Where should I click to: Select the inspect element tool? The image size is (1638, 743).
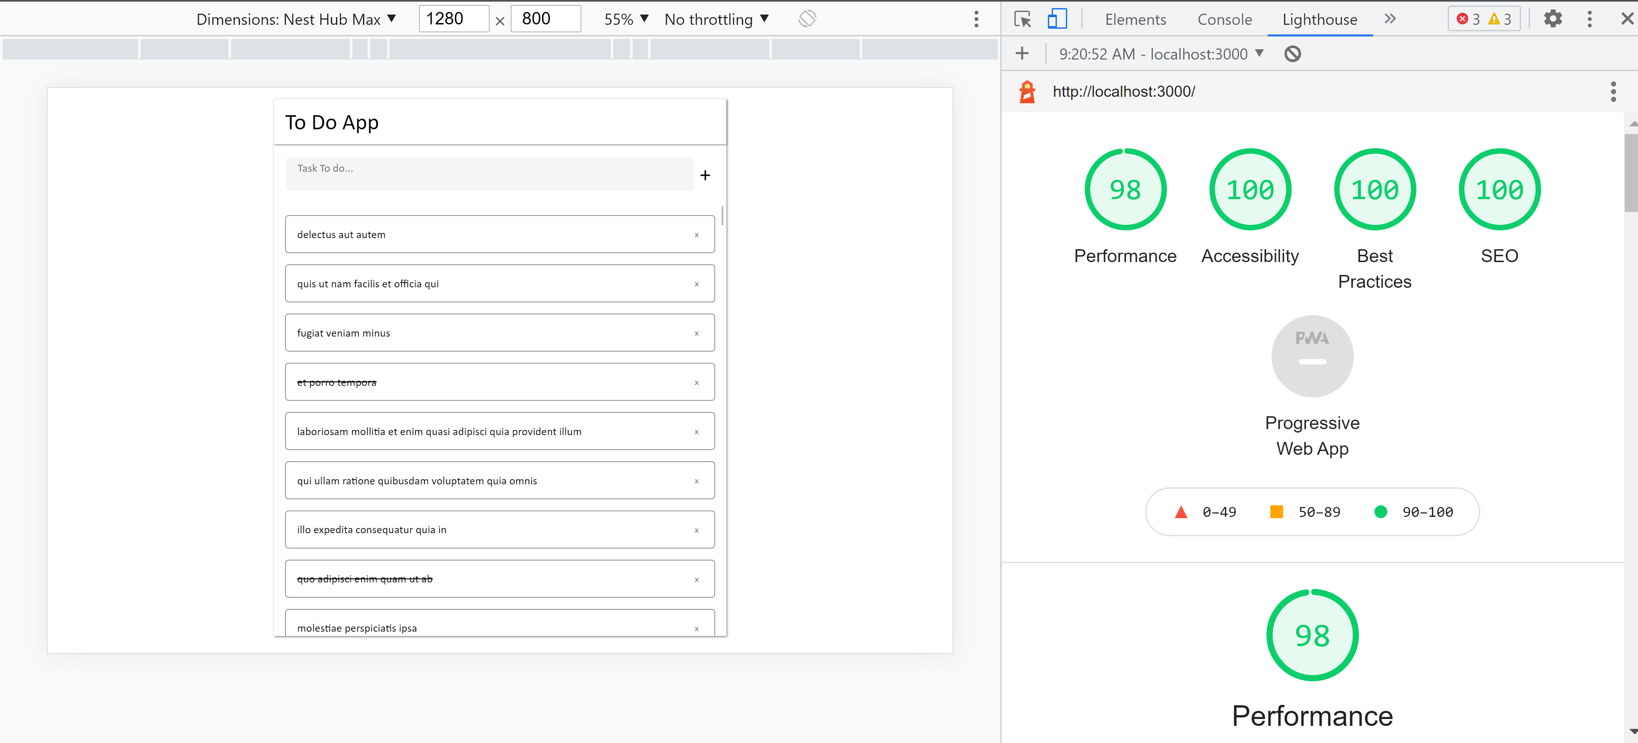point(1023,18)
